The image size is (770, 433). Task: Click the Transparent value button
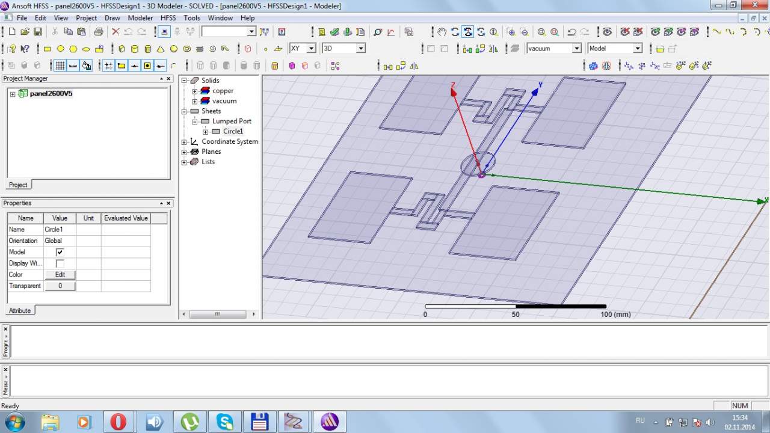(x=60, y=286)
